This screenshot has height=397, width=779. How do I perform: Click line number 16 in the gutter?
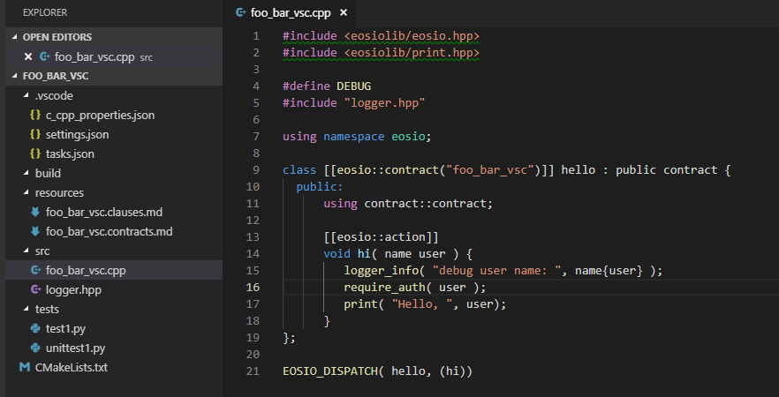[253, 288]
